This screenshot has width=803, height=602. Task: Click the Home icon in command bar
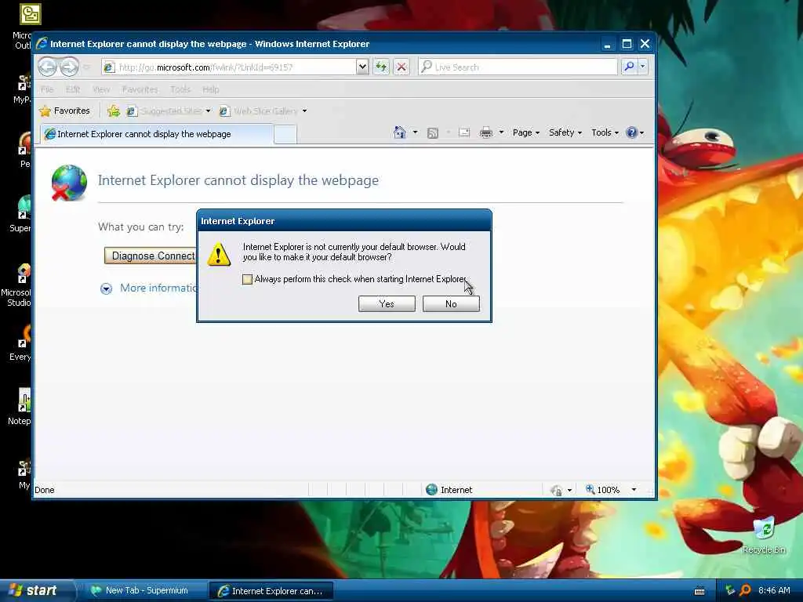tap(400, 132)
